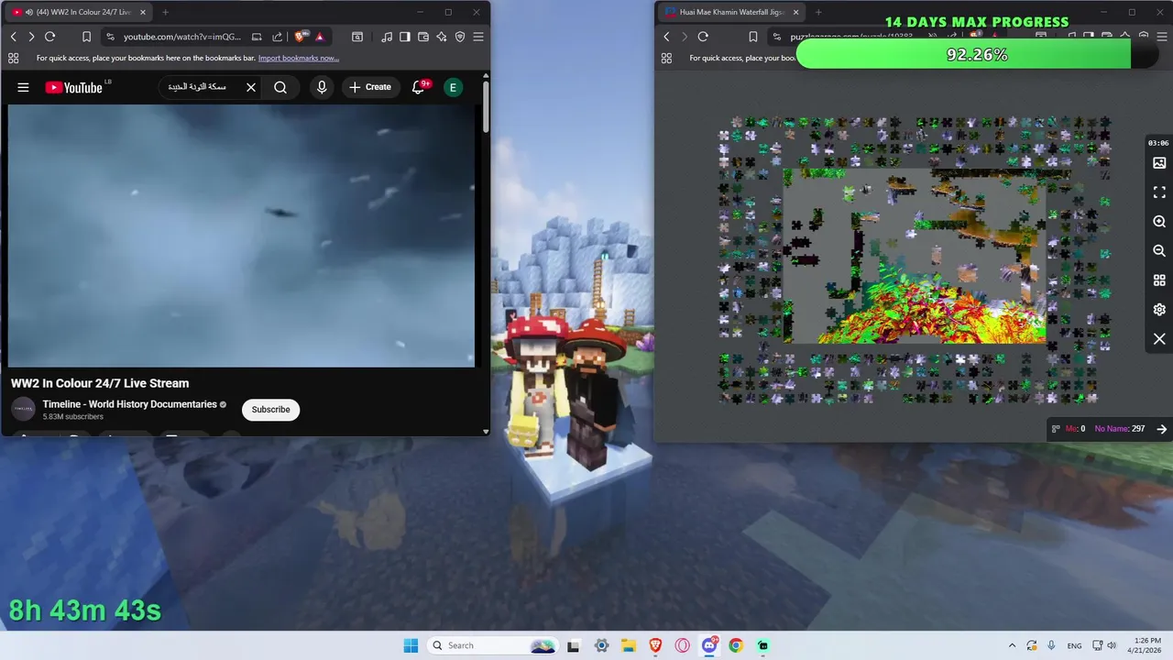The height and width of the screenshot is (660, 1173).
Task: Show the puzzle preview image
Action: [x=1159, y=163]
